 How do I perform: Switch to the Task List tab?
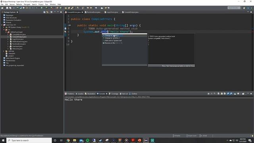coord(124,94)
